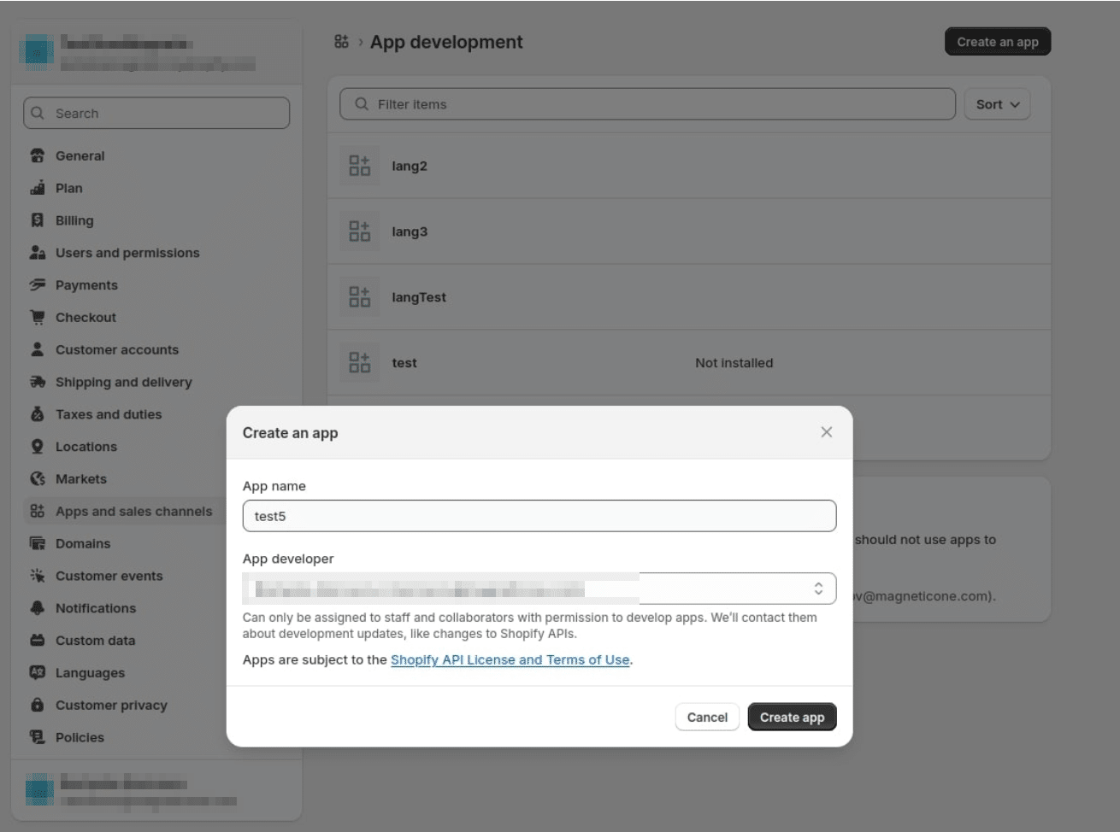Screen dimensions: 1120x832
Task: Click the Checkout cart icon
Action: tap(38, 317)
